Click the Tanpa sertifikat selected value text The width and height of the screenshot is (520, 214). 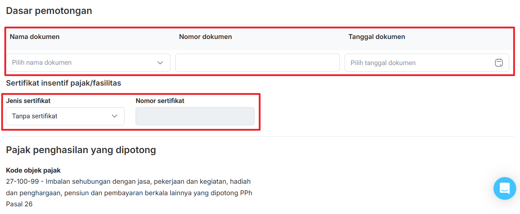tap(35, 116)
